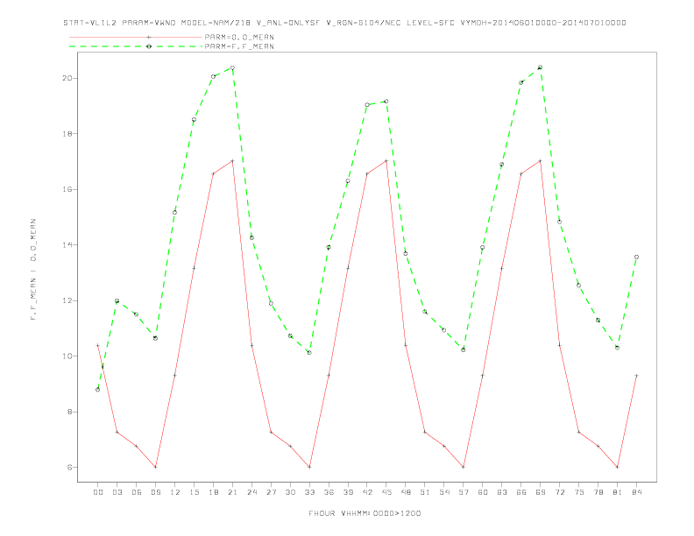
Task: Click green F.F_MEAN circle marker at hour 21
Action: [x=232, y=68]
